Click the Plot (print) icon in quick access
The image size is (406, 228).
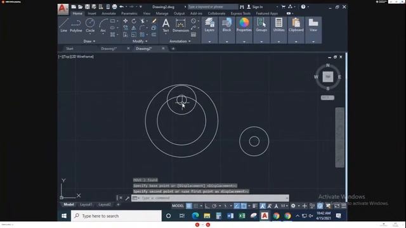click(114, 7)
